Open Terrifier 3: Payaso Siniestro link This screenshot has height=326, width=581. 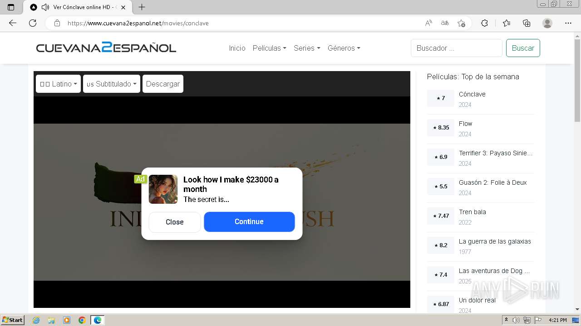[x=496, y=153]
